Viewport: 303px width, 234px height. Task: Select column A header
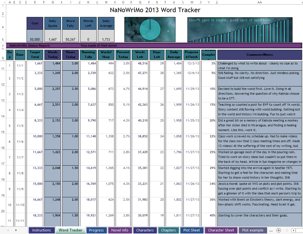click(10, 2)
